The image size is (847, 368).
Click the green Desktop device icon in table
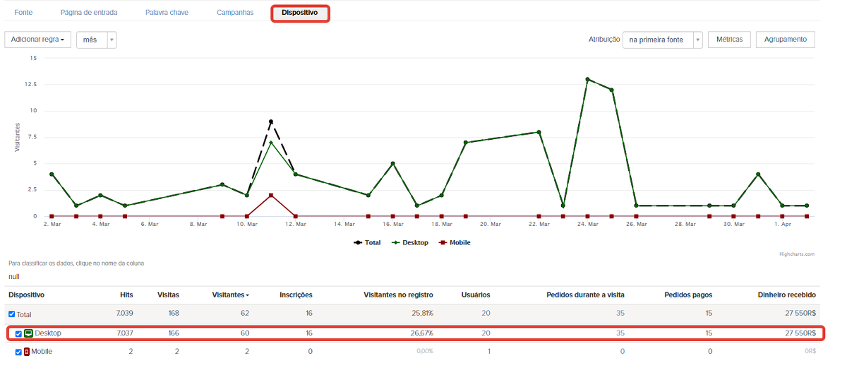coord(28,333)
